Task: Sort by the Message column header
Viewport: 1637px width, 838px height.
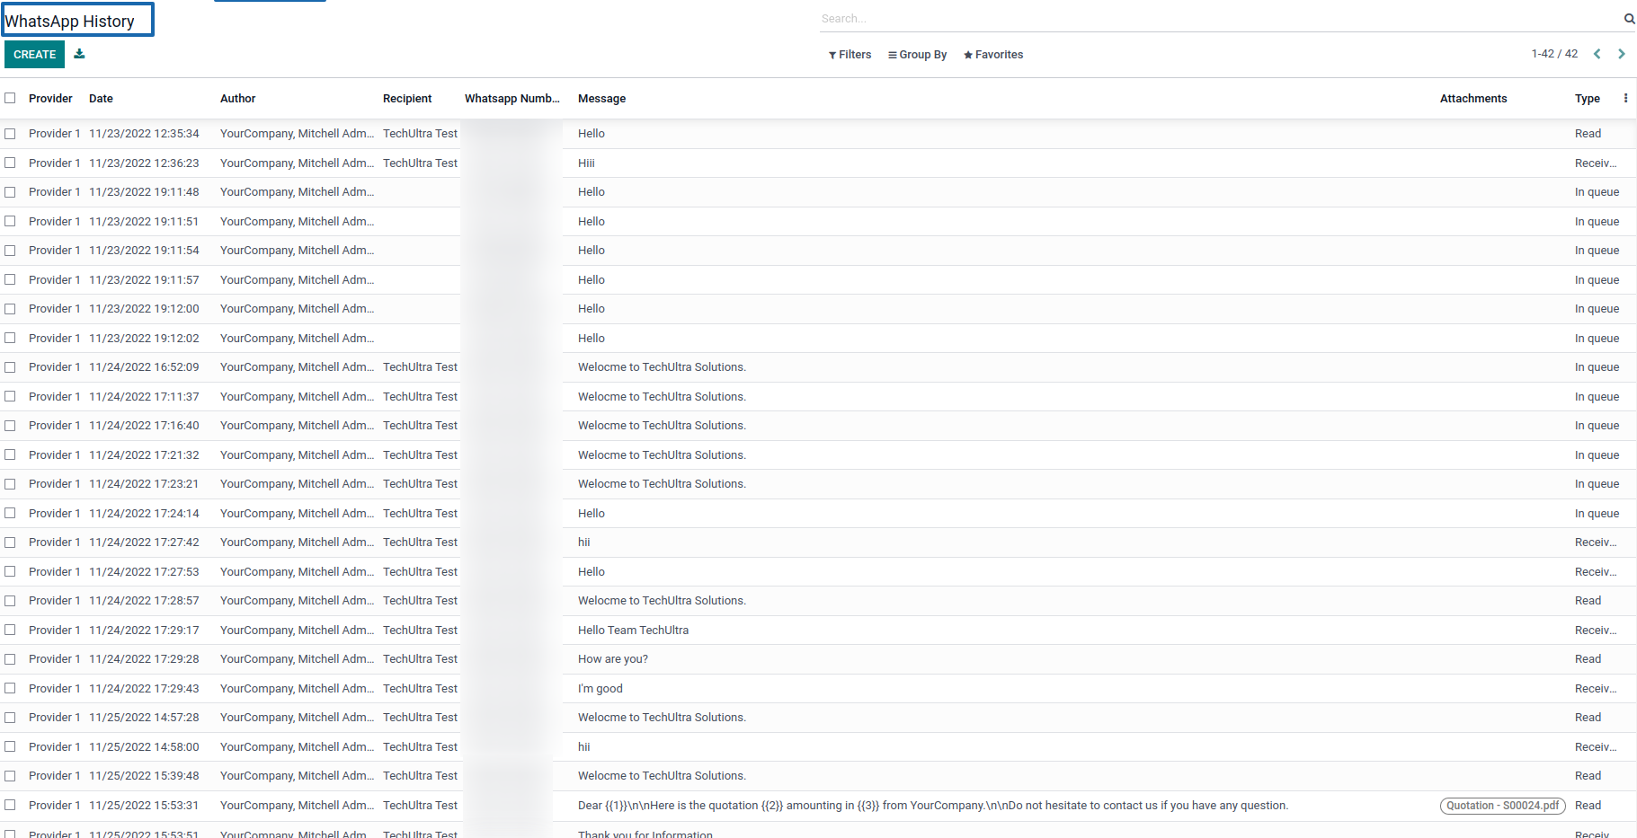Action: point(601,99)
